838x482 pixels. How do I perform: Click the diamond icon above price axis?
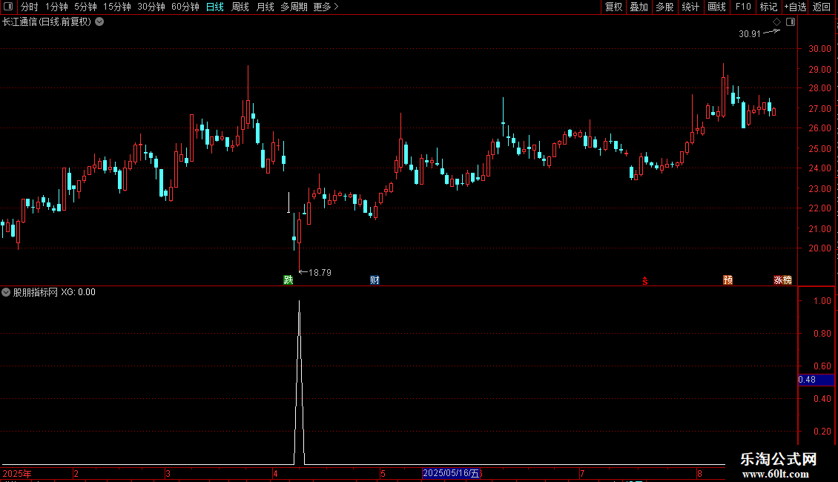point(776,22)
